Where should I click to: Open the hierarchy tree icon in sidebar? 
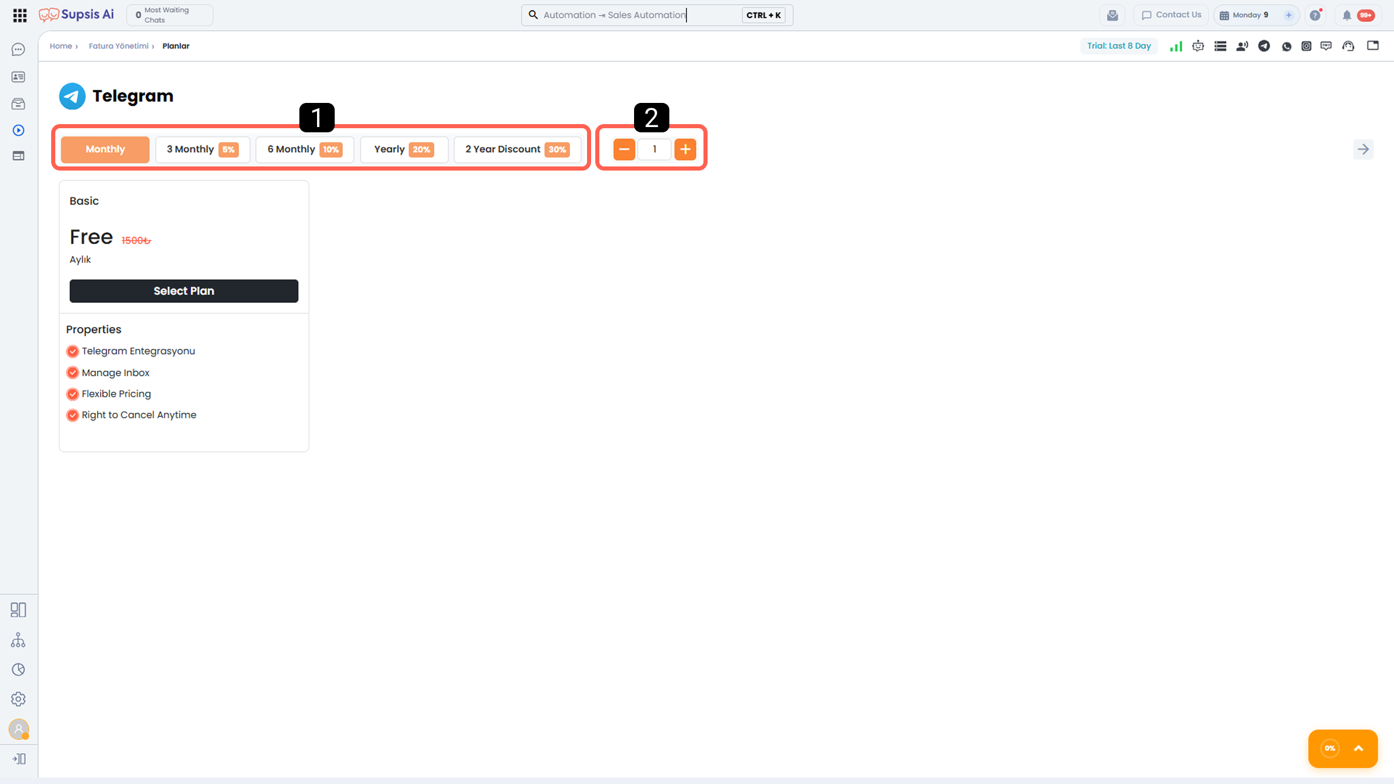[x=18, y=640]
